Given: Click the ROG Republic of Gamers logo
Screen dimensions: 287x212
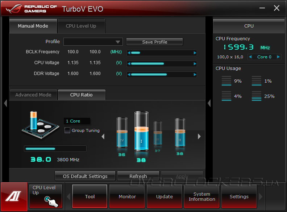Looking at the screenshot, I should coord(31,9).
